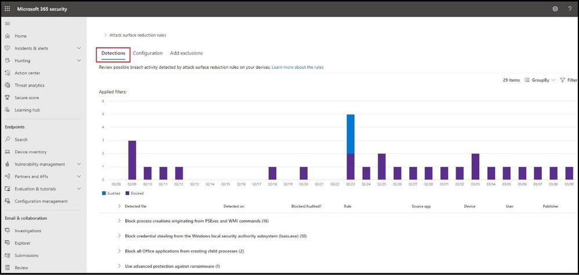Click the Investigations icon

(x=8, y=231)
